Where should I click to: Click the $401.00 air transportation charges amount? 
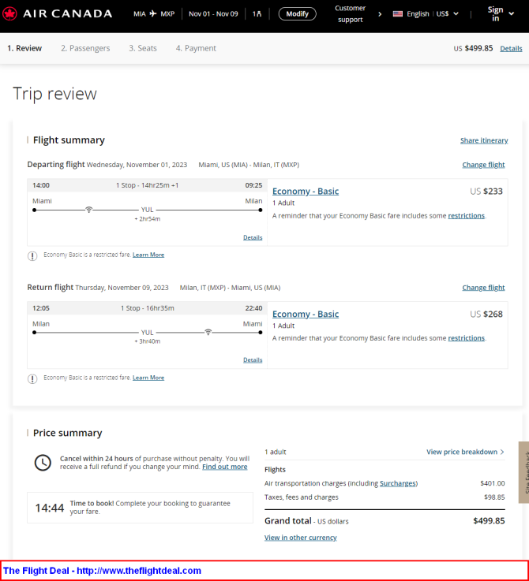[x=493, y=483]
